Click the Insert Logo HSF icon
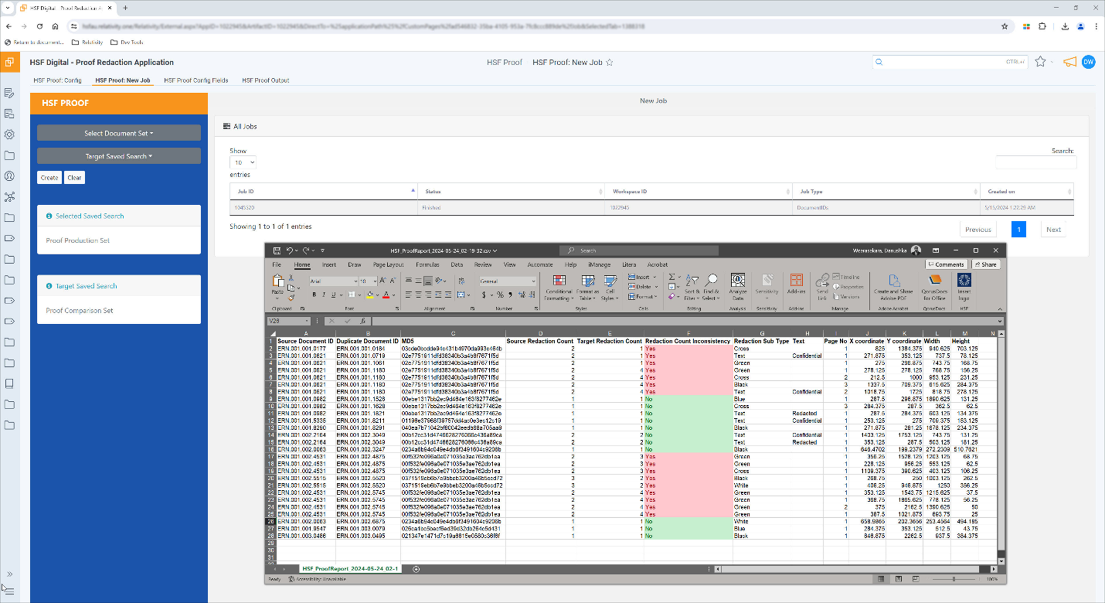The height and width of the screenshot is (603, 1105). tap(964, 281)
